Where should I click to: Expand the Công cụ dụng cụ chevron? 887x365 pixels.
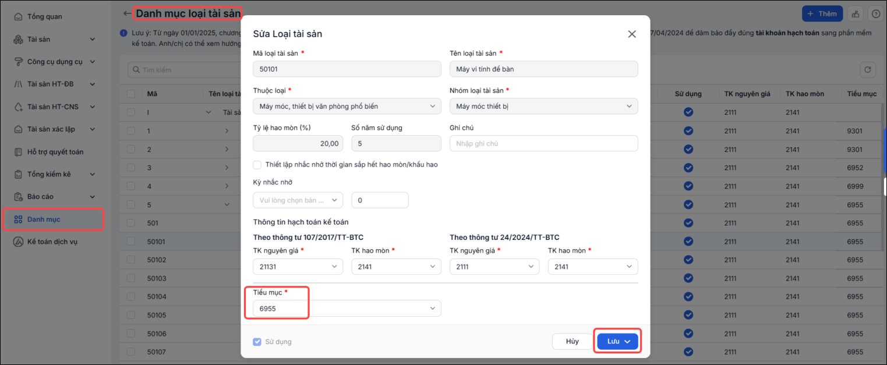click(93, 62)
